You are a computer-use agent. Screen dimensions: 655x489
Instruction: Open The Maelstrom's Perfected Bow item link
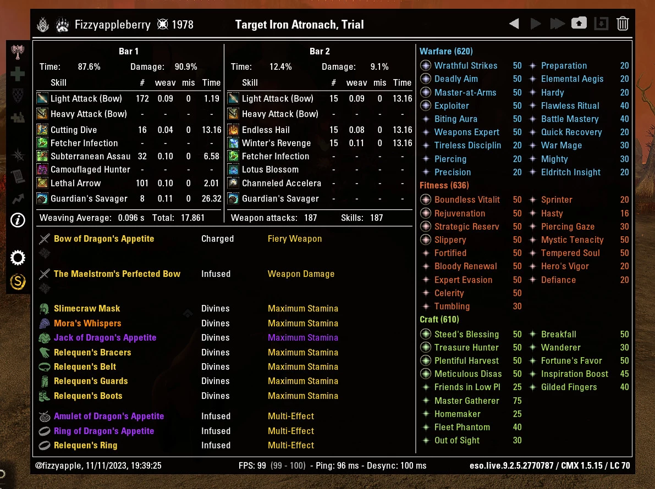[117, 274]
